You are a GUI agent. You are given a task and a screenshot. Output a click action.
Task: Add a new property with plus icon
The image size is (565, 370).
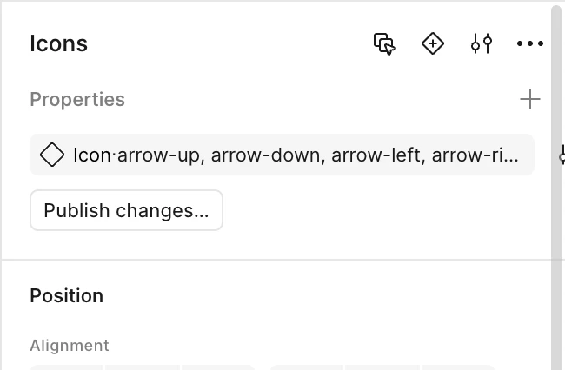pos(530,99)
